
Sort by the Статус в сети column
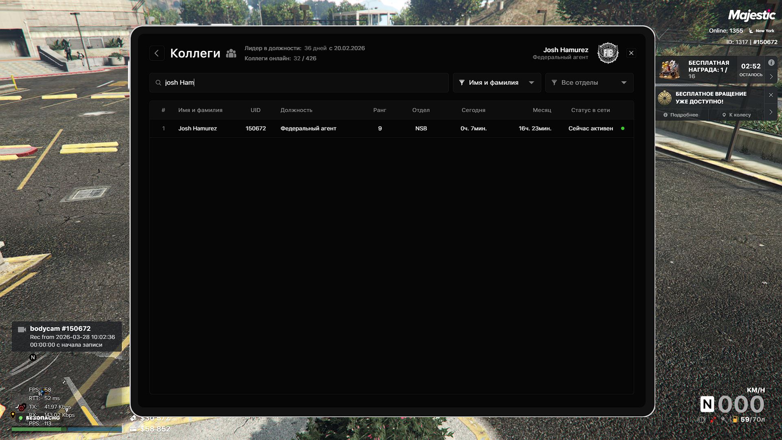pos(590,110)
